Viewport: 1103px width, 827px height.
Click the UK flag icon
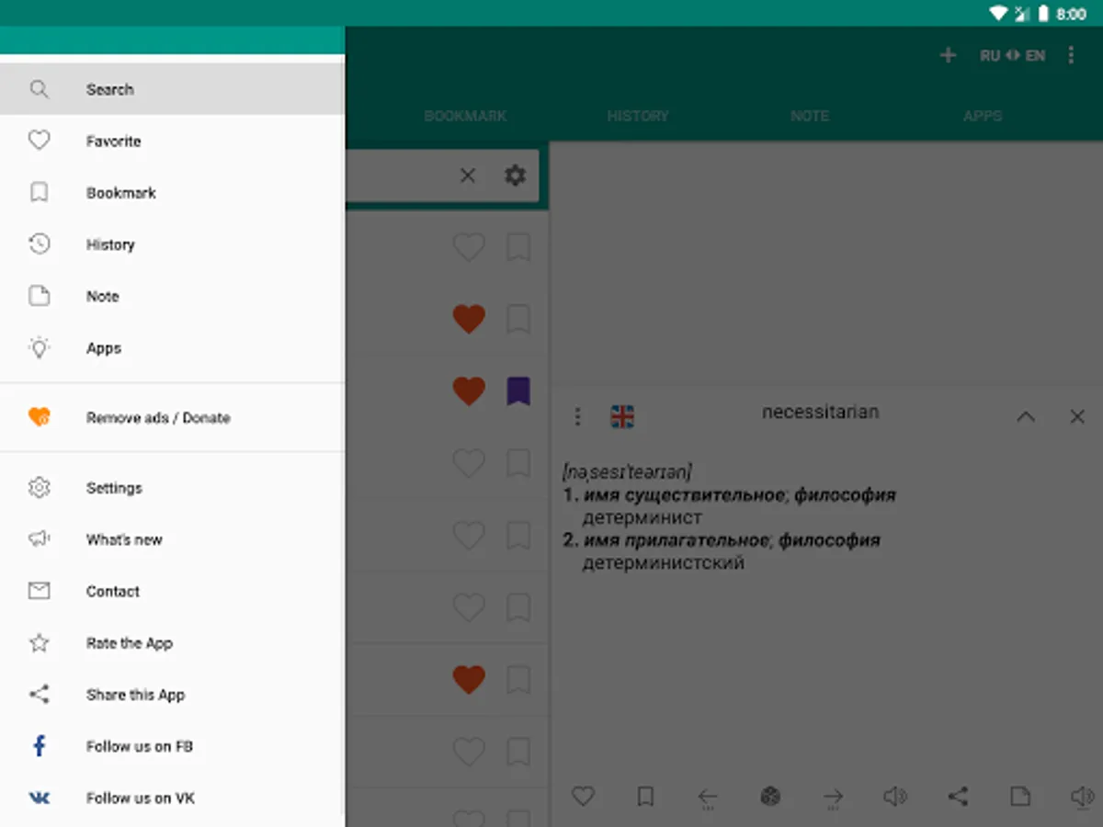(622, 417)
